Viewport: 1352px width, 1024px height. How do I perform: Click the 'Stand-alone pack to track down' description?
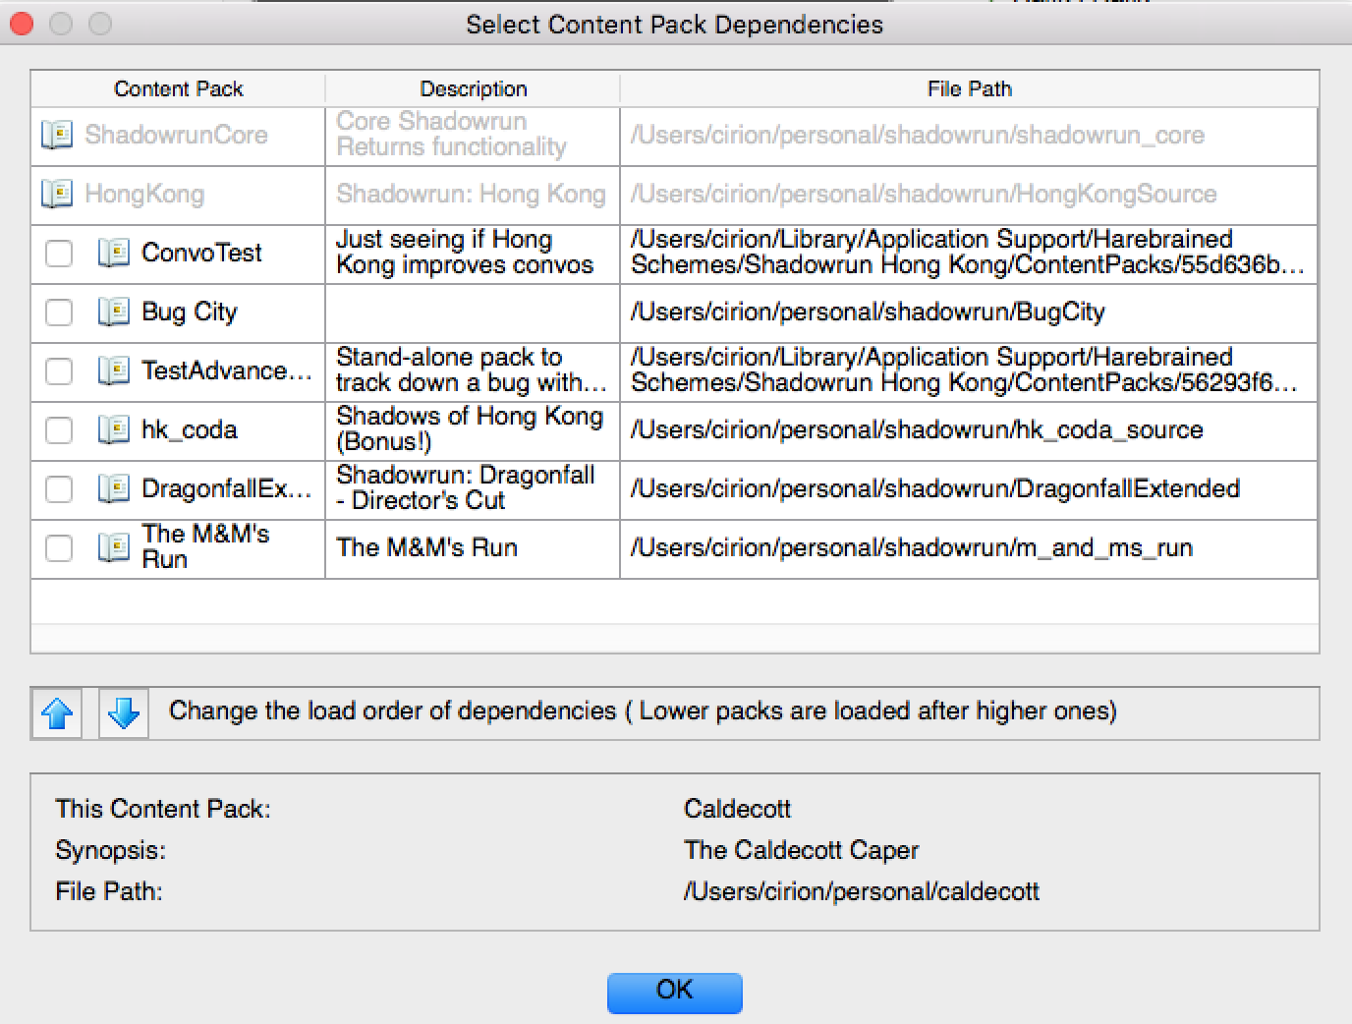[x=472, y=370]
